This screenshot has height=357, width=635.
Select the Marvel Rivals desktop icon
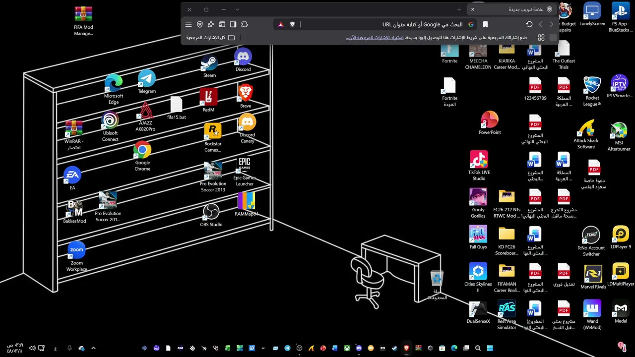point(593,278)
